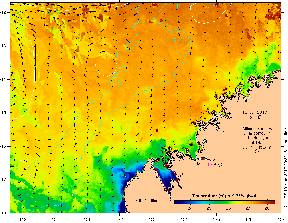Click the 0.5m/s (1kt 24h) label
Viewport: 288px width, 223px height.
[257, 147]
